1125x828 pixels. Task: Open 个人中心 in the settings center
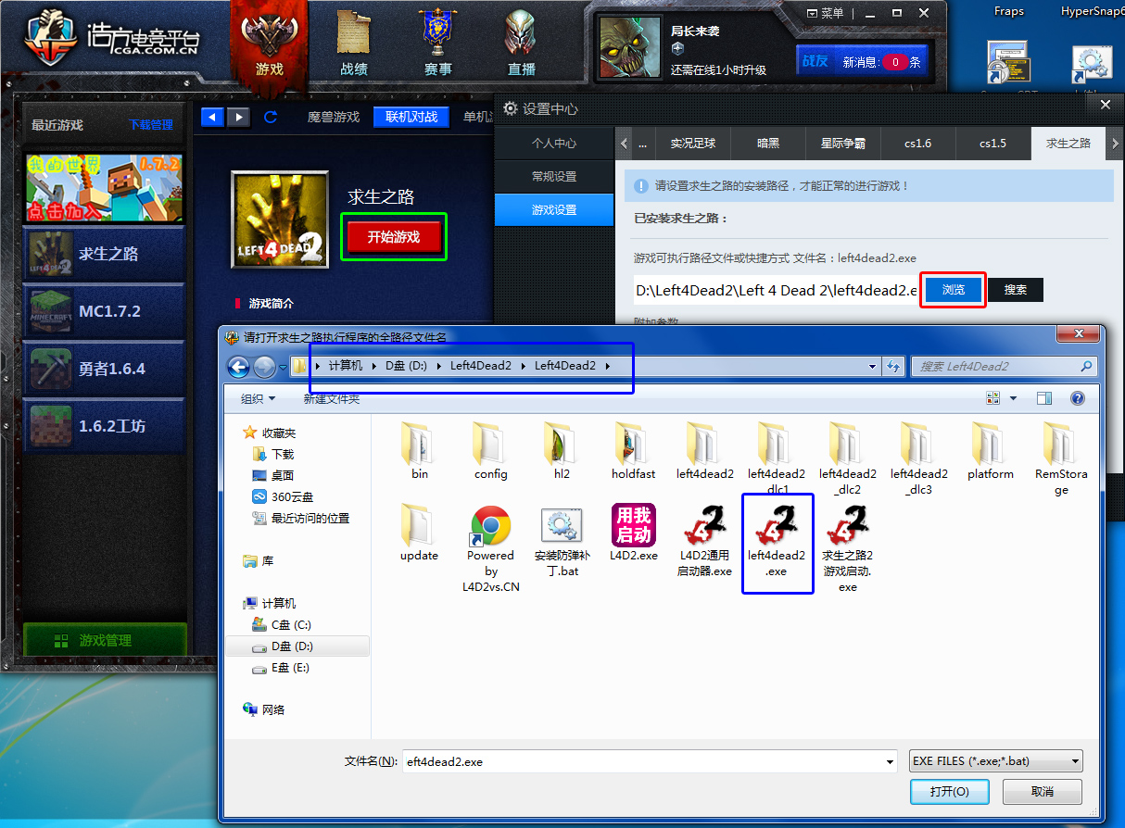tap(554, 144)
